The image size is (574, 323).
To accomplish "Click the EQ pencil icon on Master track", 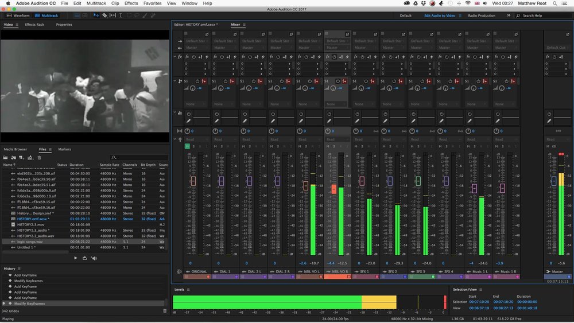I will coord(549,120).
